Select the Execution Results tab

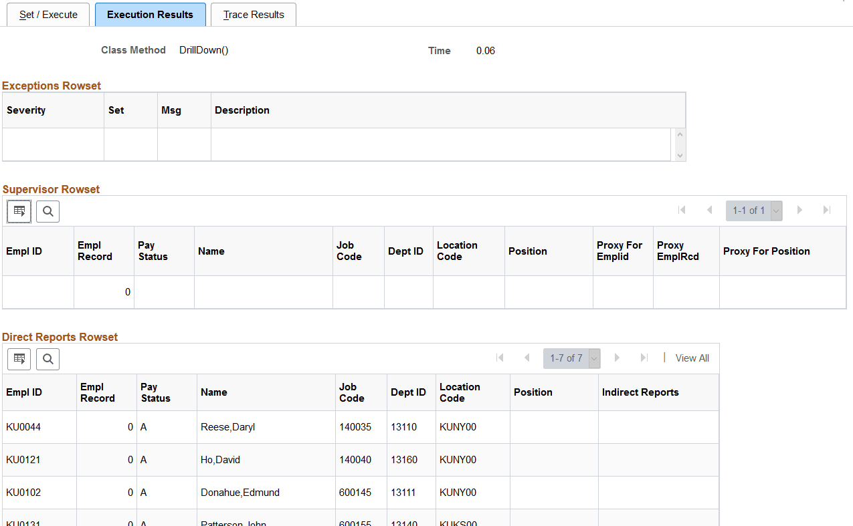coord(150,14)
